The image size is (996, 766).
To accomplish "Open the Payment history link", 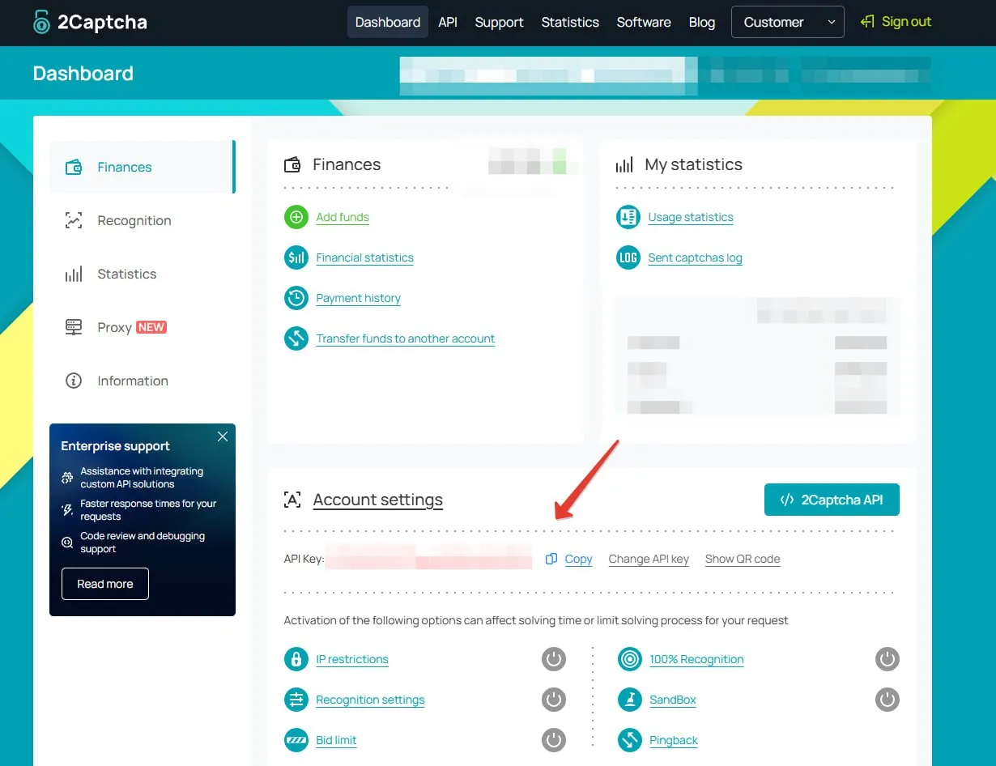I will point(359,298).
